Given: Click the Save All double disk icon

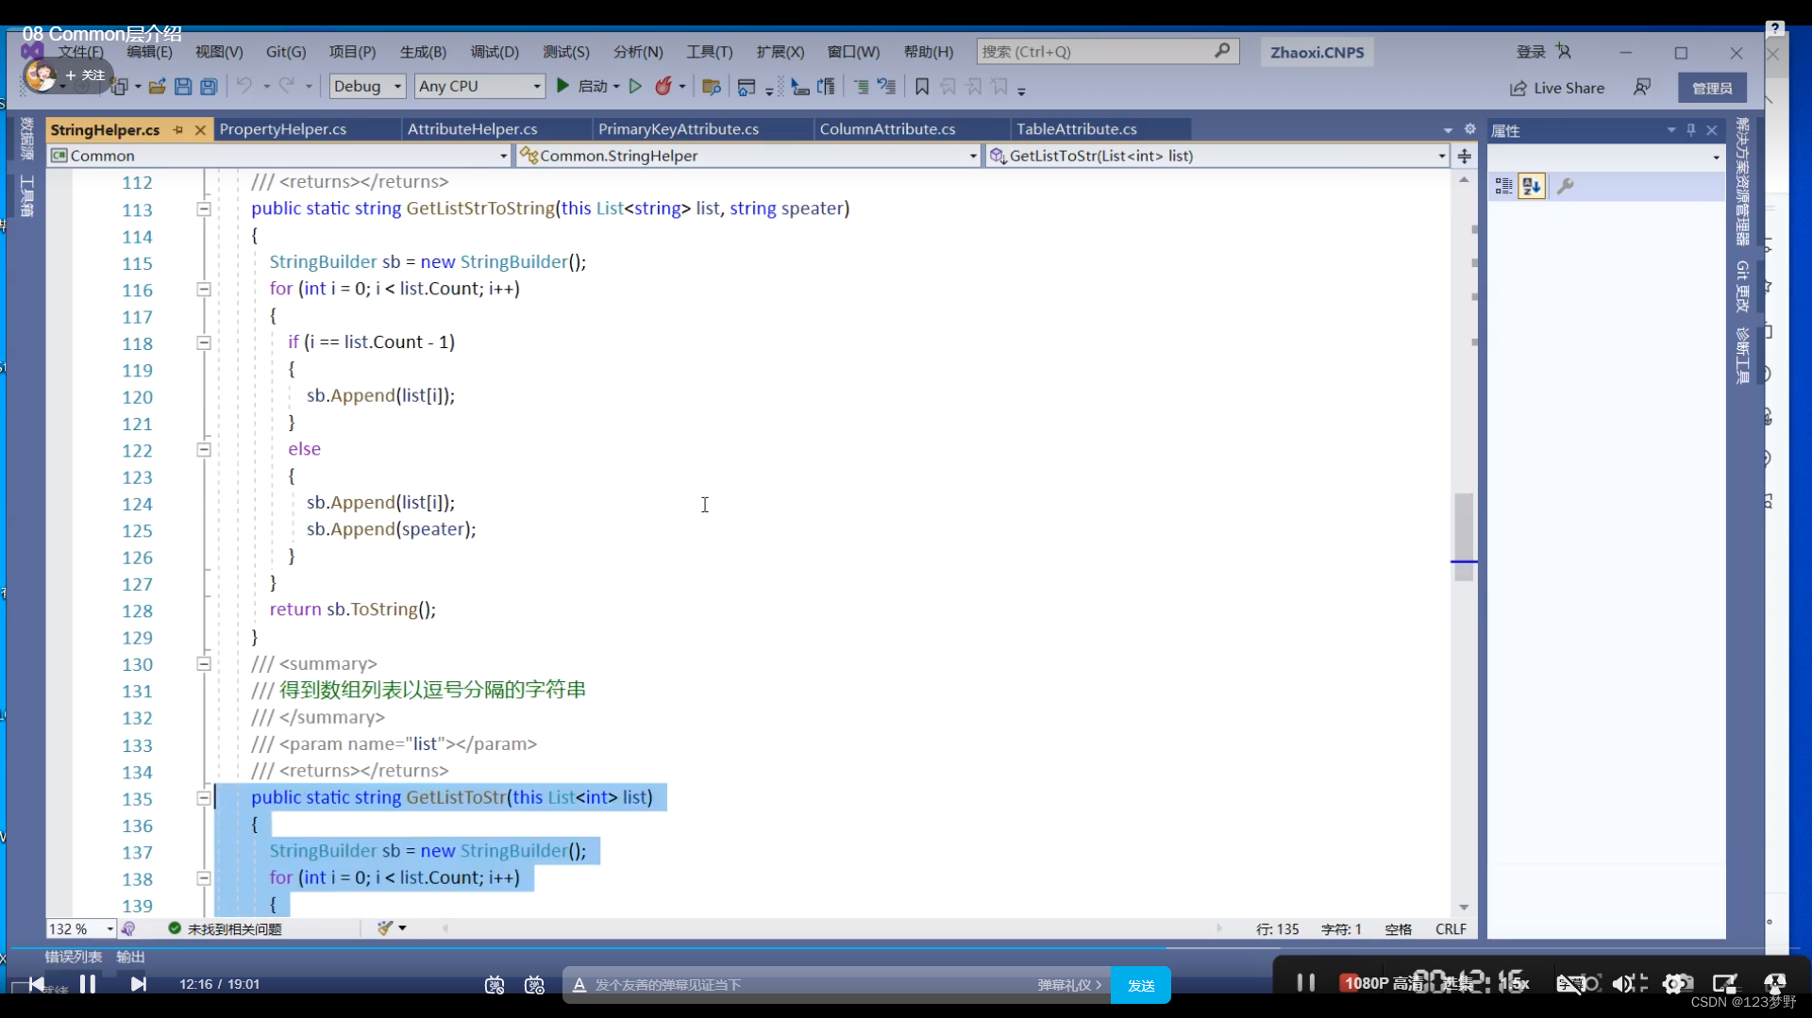Looking at the screenshot, I should [x=209, y=87].
